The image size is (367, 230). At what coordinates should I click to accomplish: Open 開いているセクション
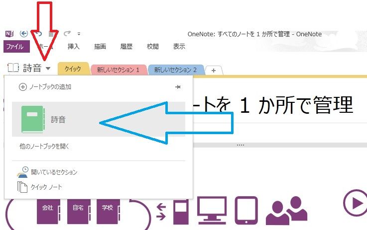click(x=54, y=172)
